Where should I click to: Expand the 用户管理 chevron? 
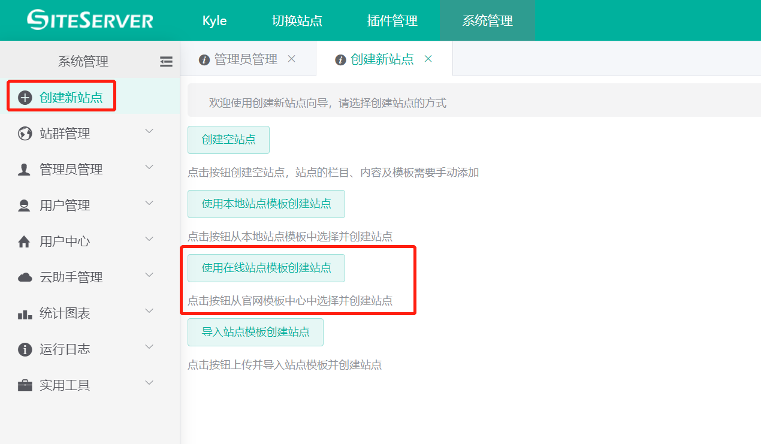150,204
